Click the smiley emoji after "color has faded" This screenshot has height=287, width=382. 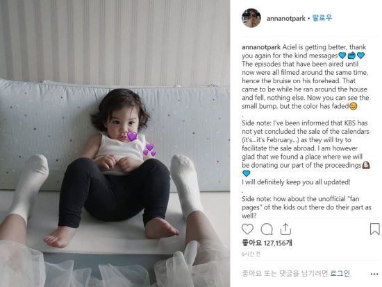[x=353, y=106]
